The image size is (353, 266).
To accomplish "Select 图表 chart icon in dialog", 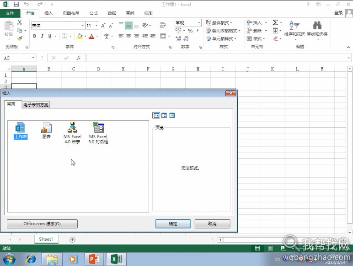I will tap(46, 130).
